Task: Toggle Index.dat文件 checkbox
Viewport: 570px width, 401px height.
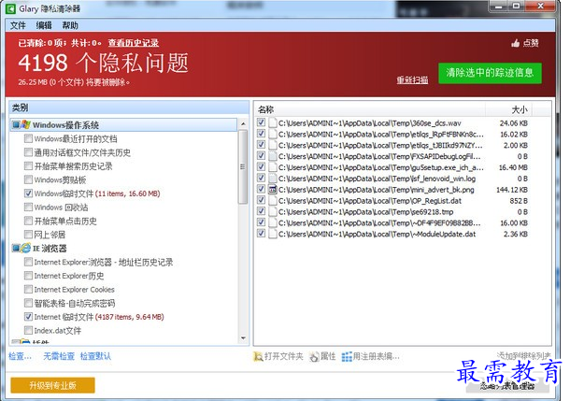Action: coord(28,330)
